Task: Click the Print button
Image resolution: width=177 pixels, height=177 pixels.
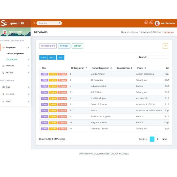Action: click(x=60, y=57)
